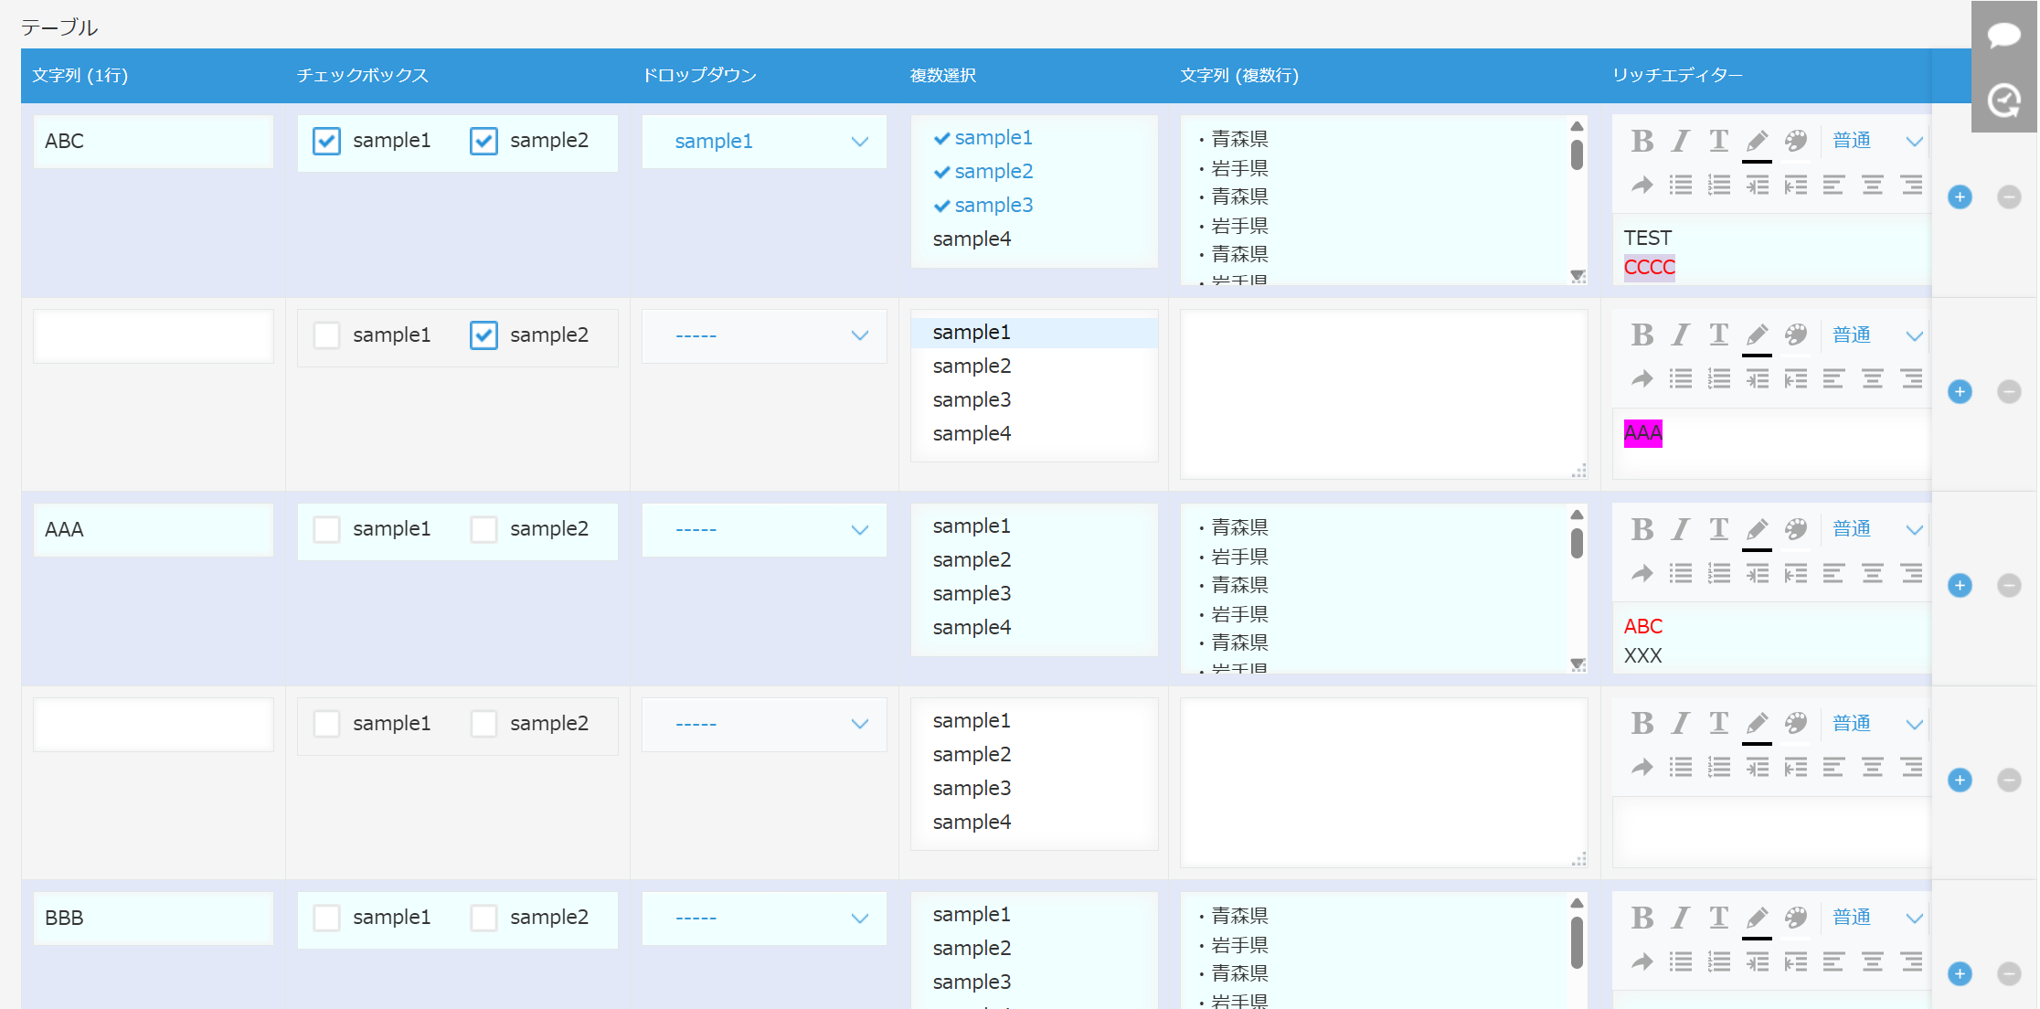Select sample4 in first row's multi-select list
Image resolution: width=2040 pixels, height=1009 pixels.
point(972,239)
